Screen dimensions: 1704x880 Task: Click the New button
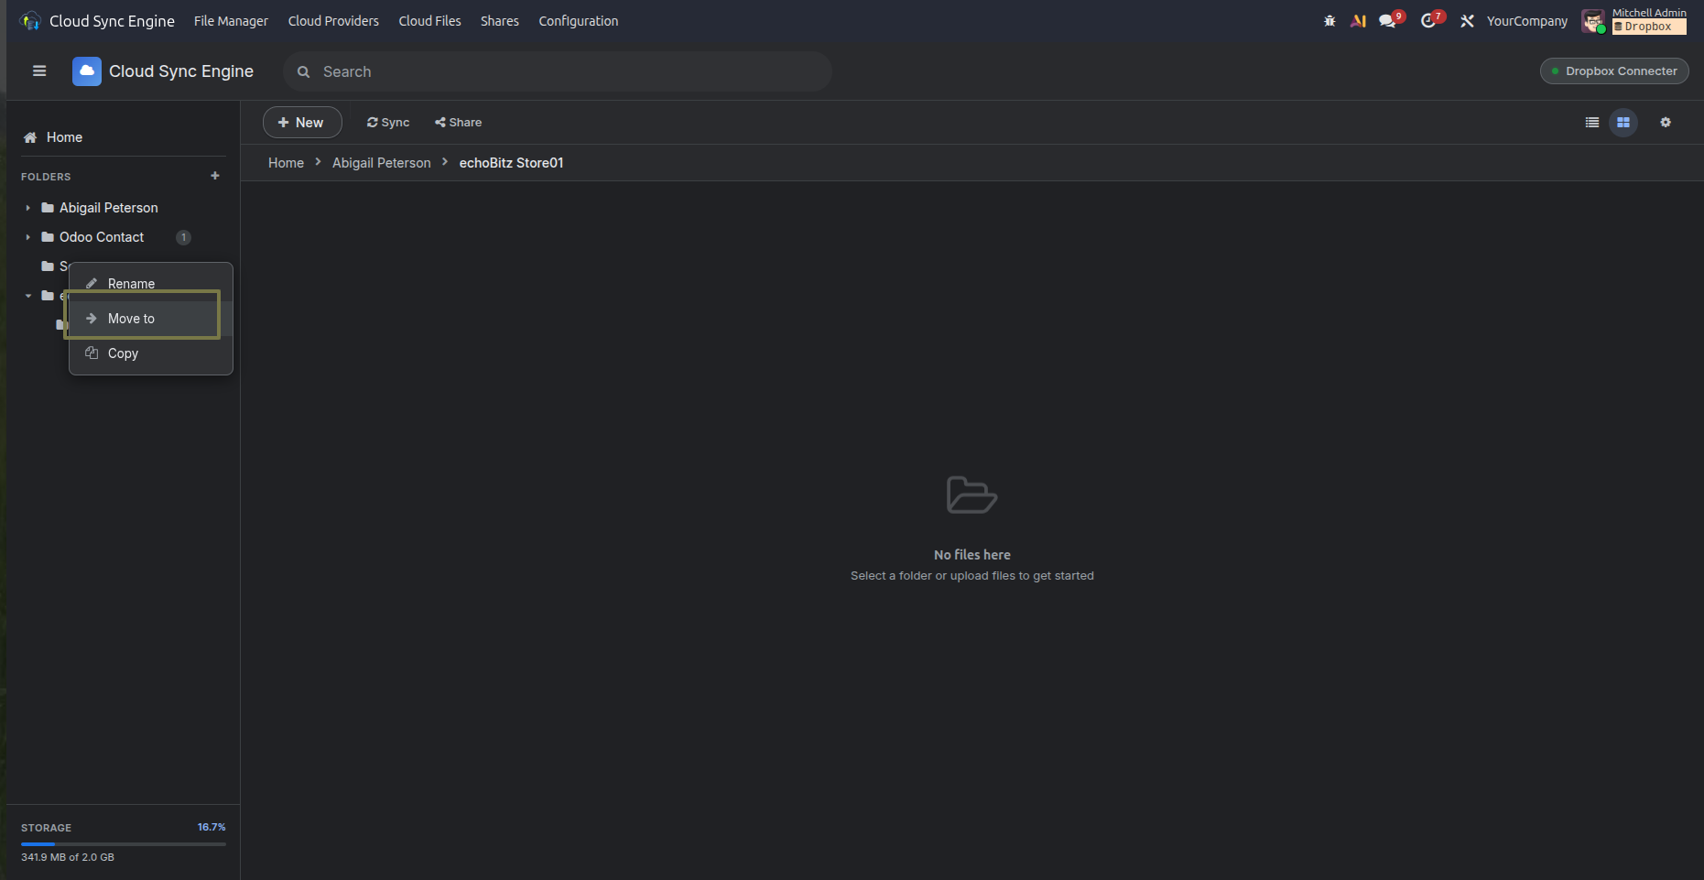[x=302, y=123]
